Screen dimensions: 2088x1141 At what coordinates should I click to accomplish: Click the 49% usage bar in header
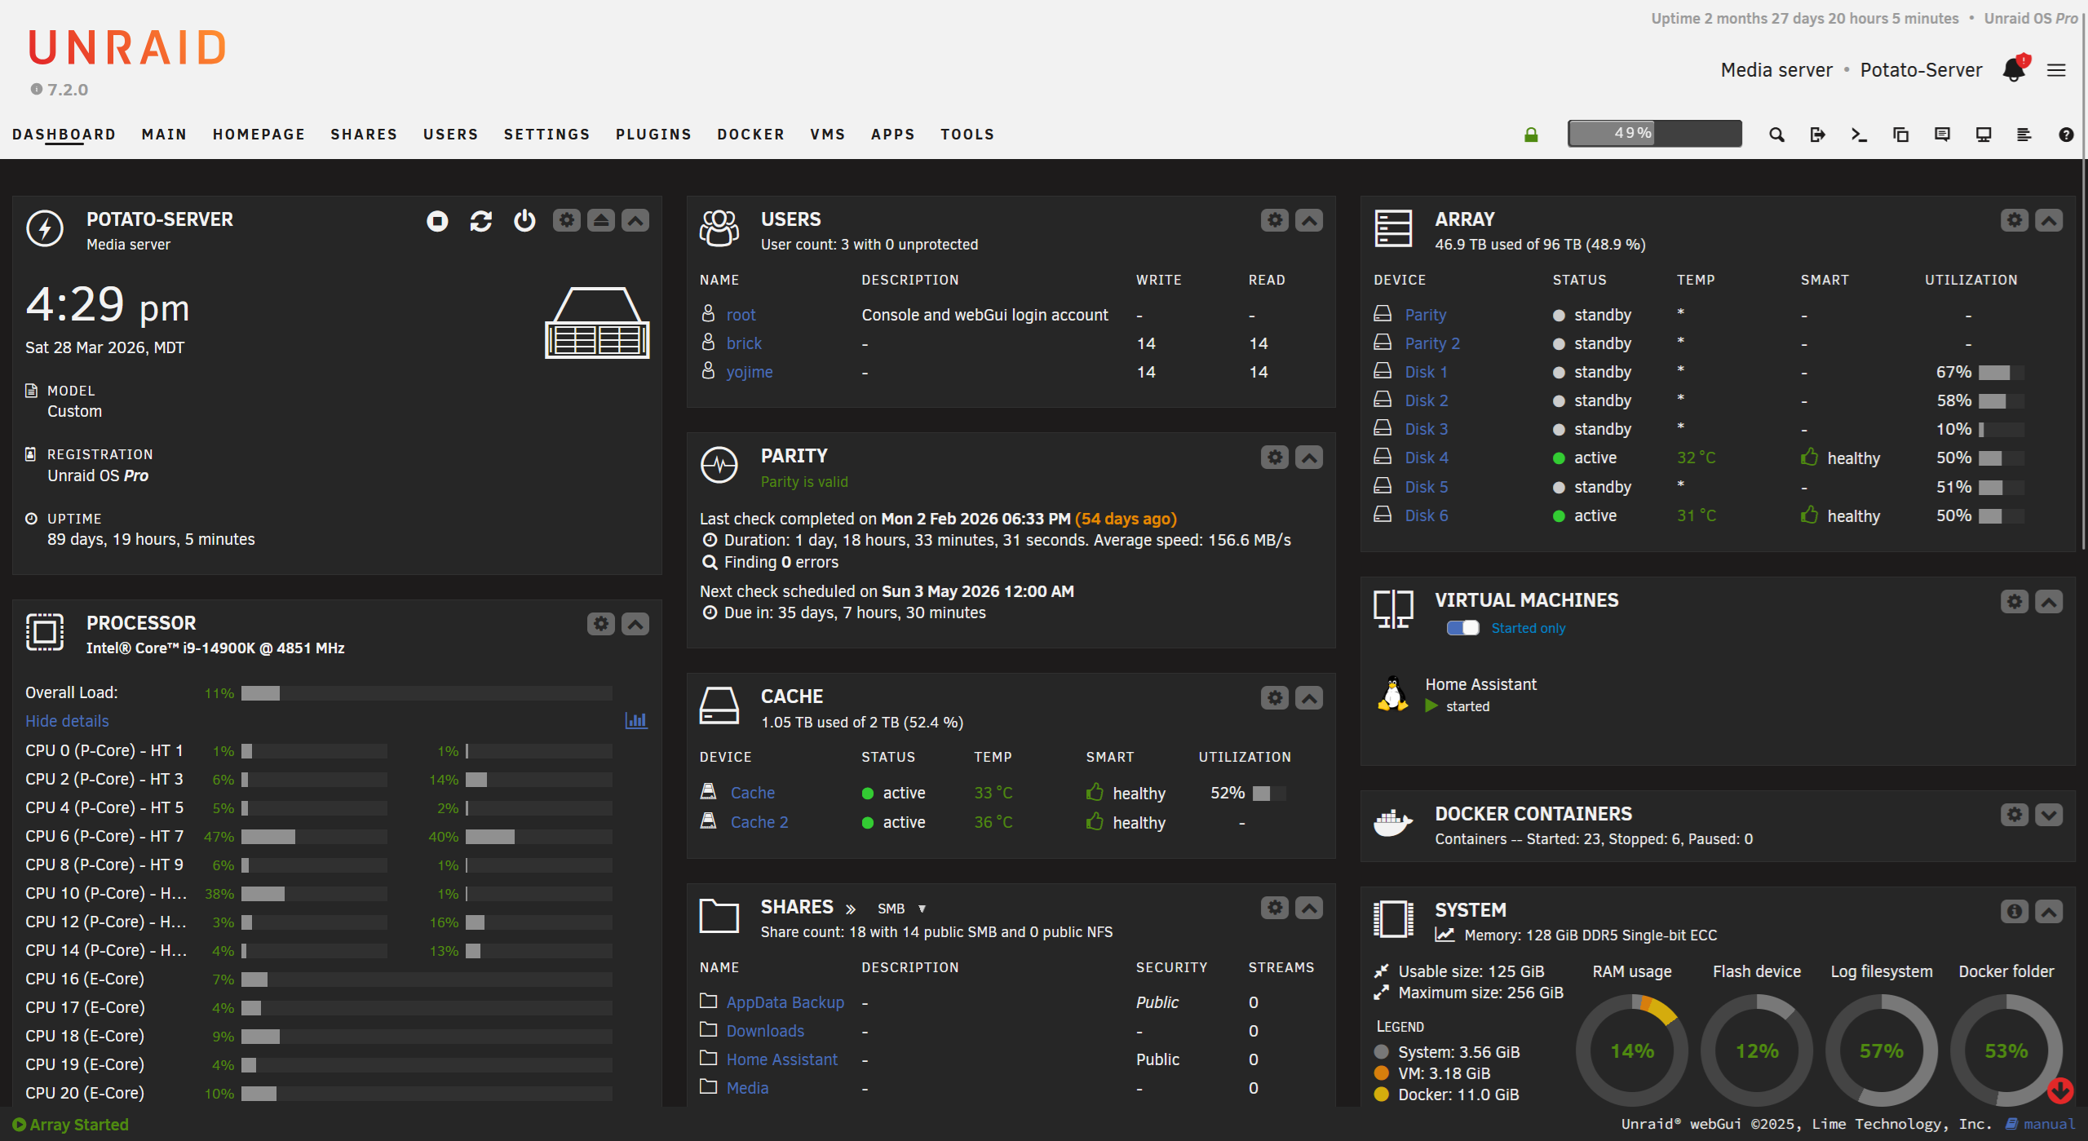coord(1653,132)
